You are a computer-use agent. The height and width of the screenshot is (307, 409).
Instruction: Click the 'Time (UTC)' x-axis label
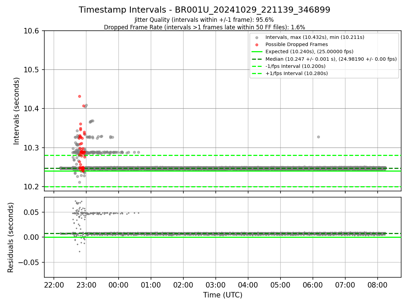(x=223, y=295)
